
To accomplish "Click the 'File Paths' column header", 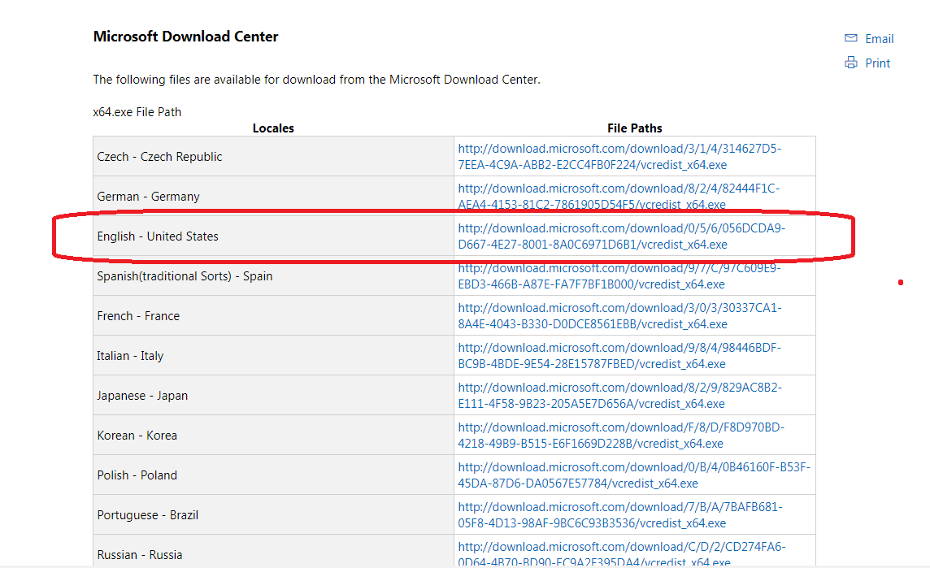I will pyautogui.click(x=635, y=128).
